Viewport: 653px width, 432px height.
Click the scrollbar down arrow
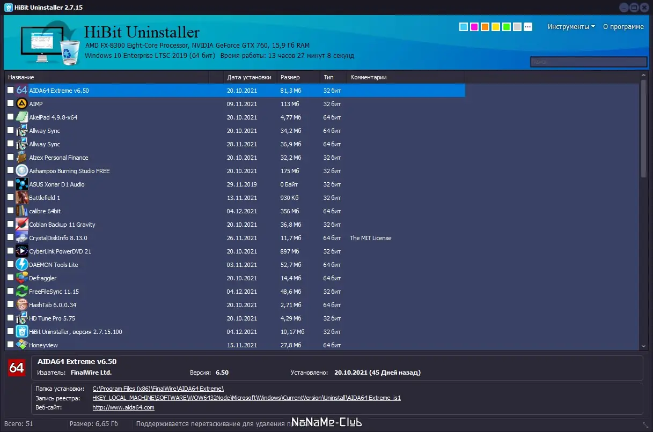644,347
